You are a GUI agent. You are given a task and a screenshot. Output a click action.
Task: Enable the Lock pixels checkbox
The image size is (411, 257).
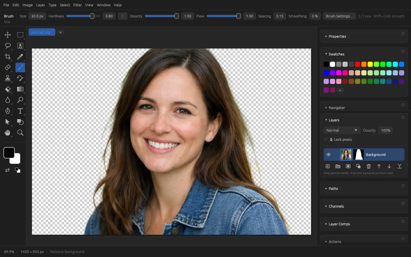(x=326, y=140)
